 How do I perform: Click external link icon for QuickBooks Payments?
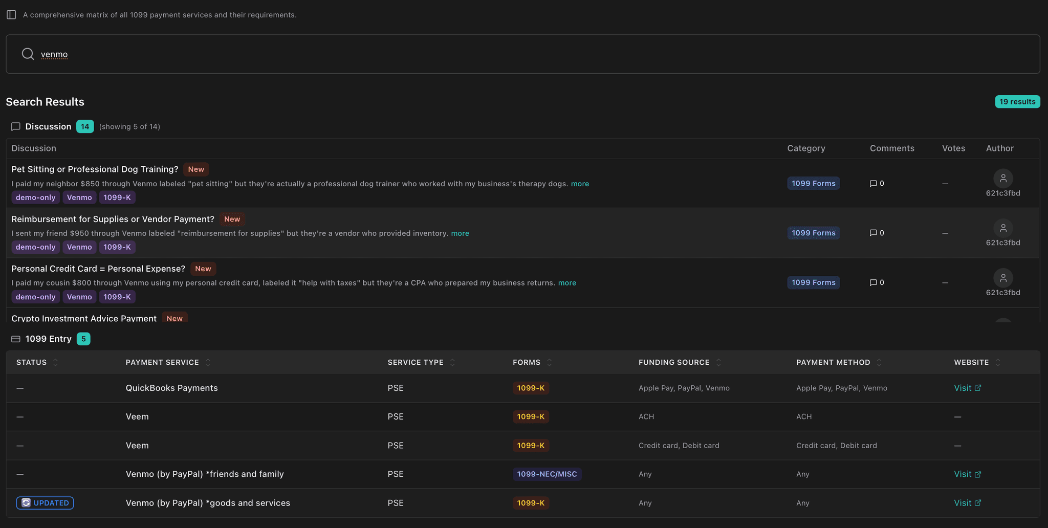pos(978,388)
